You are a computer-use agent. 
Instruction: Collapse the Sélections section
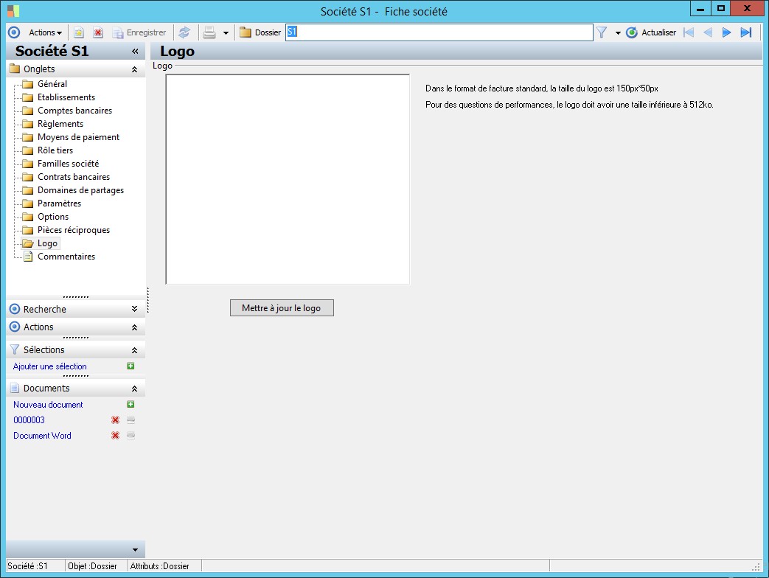click(134, 350)
